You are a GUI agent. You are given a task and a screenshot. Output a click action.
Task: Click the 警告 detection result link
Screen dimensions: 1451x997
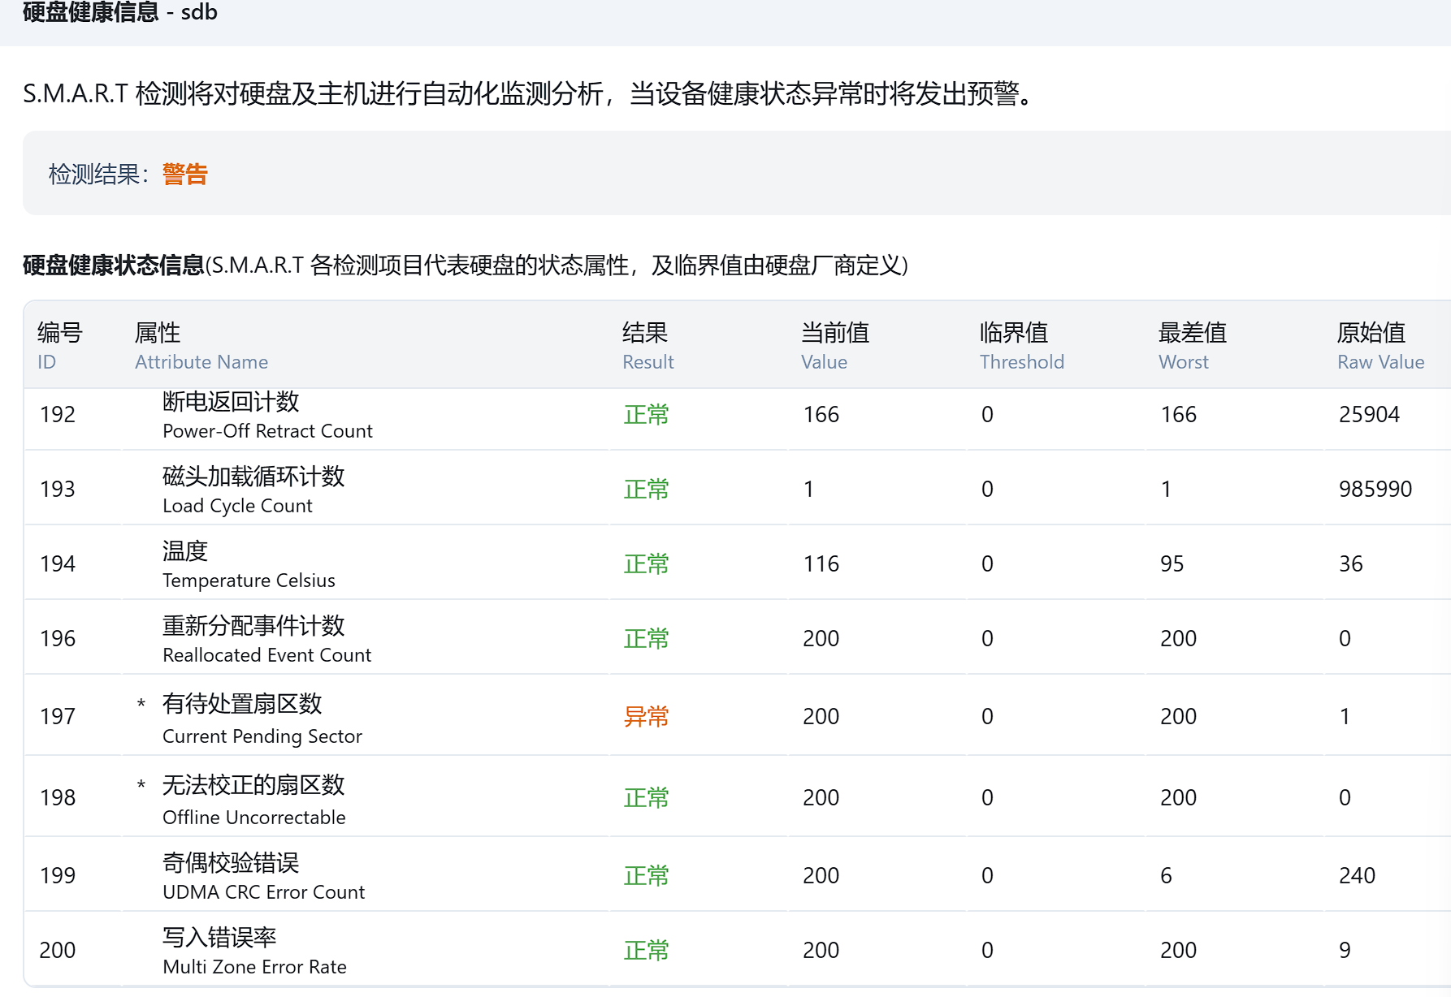[184, 174]
